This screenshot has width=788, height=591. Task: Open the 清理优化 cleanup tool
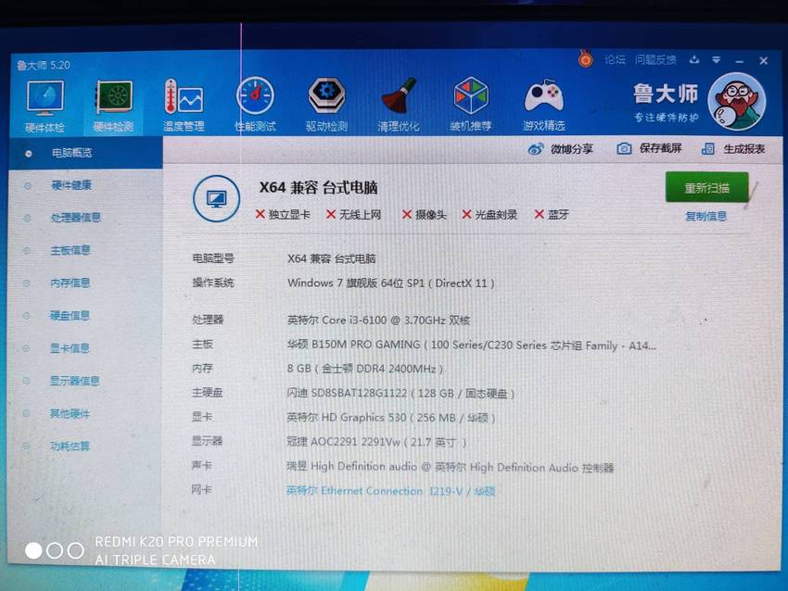click(x=399, y=105)
